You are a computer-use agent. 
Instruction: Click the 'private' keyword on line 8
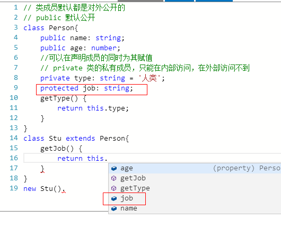pyautogui.click(x=55, y=78)
